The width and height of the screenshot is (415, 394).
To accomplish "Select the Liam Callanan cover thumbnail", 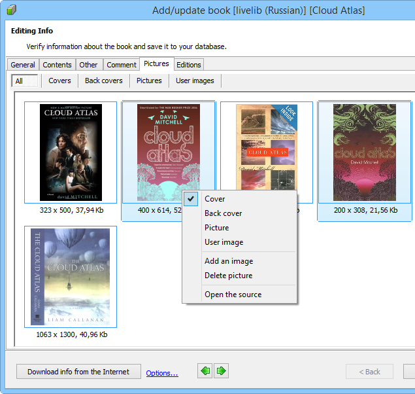I will click(71, 277).
